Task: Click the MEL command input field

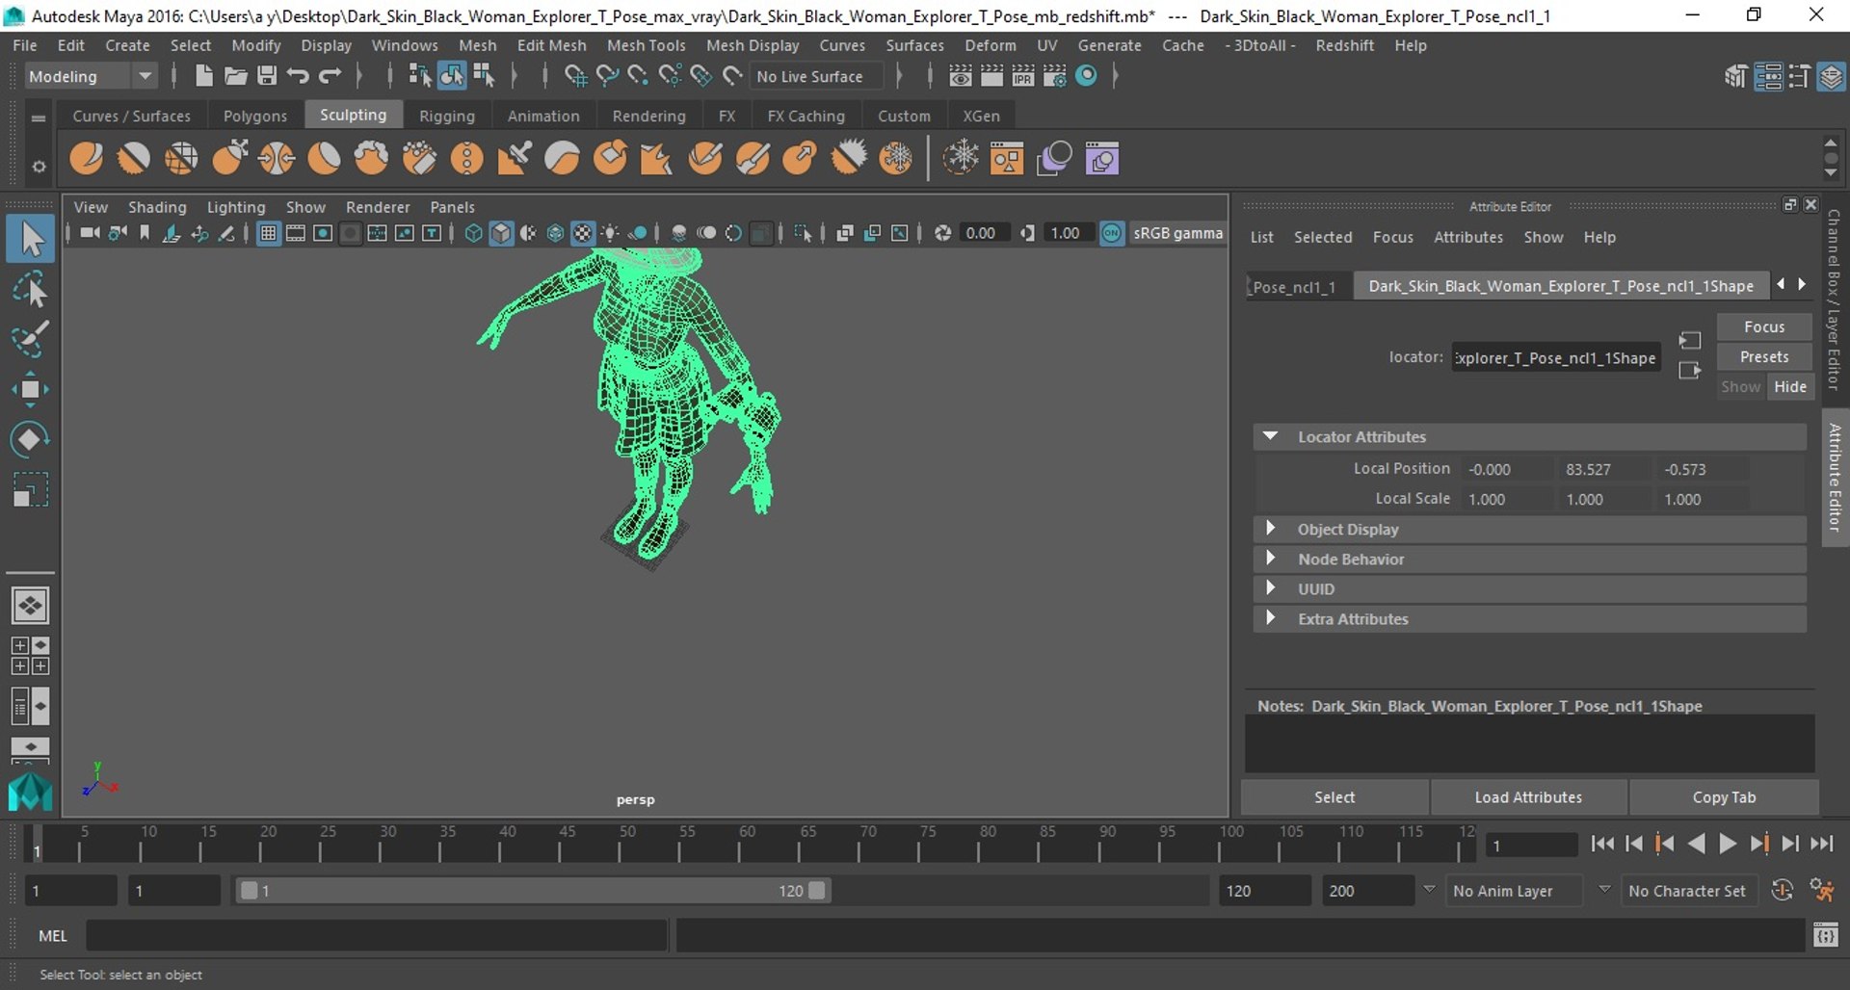Action: (376, 935)
